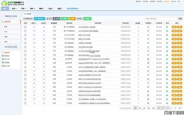Image resolution: width=184 pixels, height=115 pixels.
Task: Show 60 items per page
Action: coord(144,108)
